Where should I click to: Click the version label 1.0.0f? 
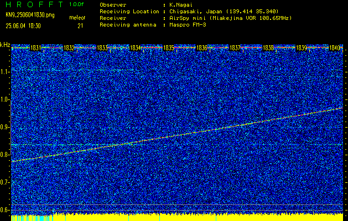(76, 4)
